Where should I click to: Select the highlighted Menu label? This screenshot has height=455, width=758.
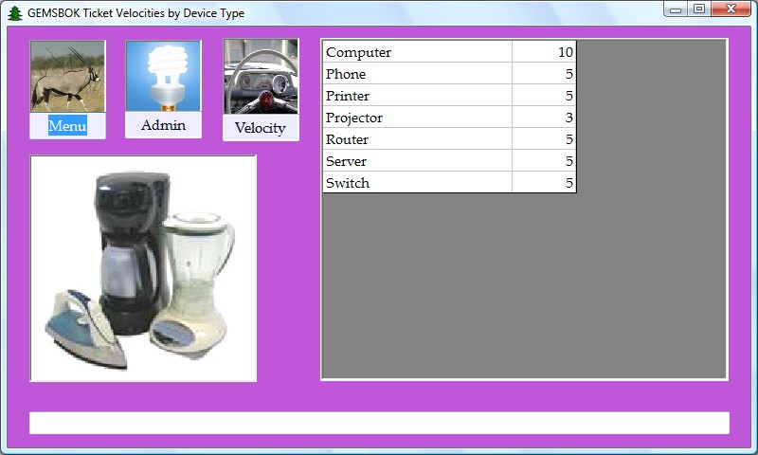(67, 126)
